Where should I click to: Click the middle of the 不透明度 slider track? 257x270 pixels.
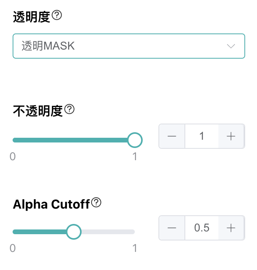click(73, 140)
